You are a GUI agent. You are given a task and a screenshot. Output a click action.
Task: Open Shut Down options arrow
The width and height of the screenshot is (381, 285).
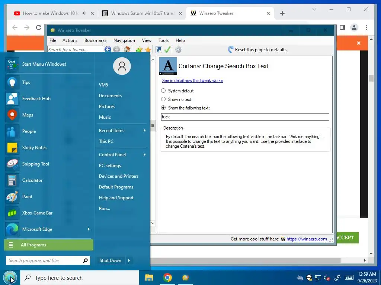click(129, 260)
